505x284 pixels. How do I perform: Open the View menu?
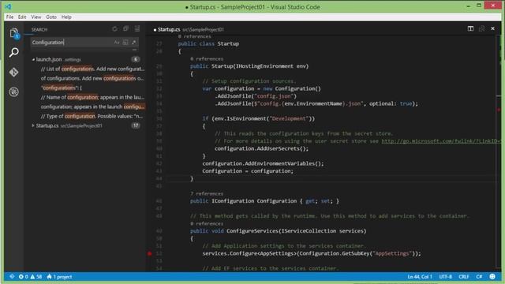[36, 17]
